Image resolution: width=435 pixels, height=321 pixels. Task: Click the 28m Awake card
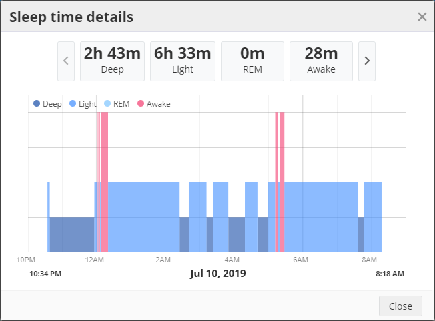point(322,61)
